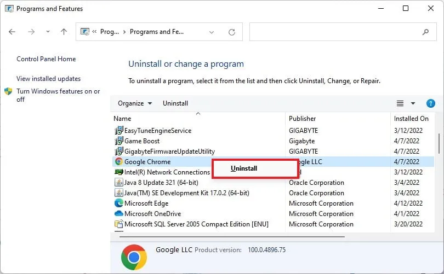Open help with the question mark icon
Image resolution: width=444 pixels, height=274 pixels.
click(x=430, y=103)
